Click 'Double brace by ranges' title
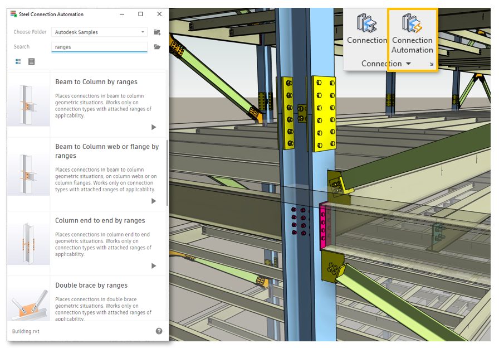The width and height of the screenshot is (499, 348). point(91,285)
